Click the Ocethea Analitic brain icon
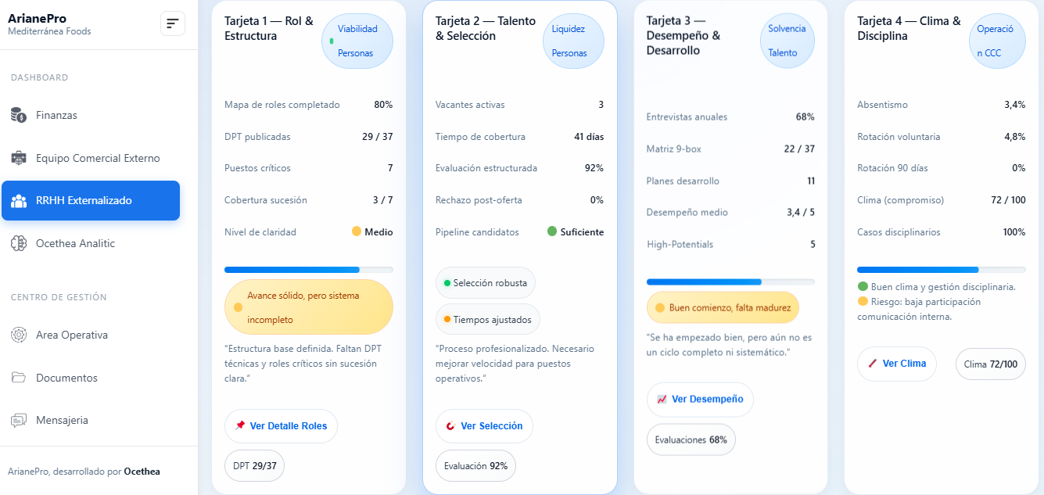The image size is (1044, 495). pos(19,244)
